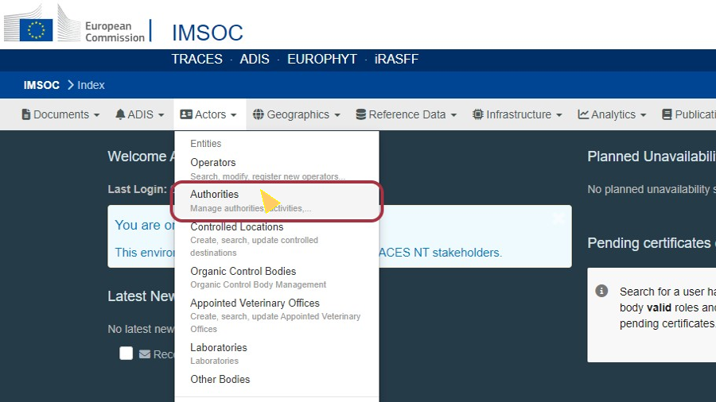This screenshot has height=402, width=716.
Task: Open the Documents menu
Action: pos(60,114)
